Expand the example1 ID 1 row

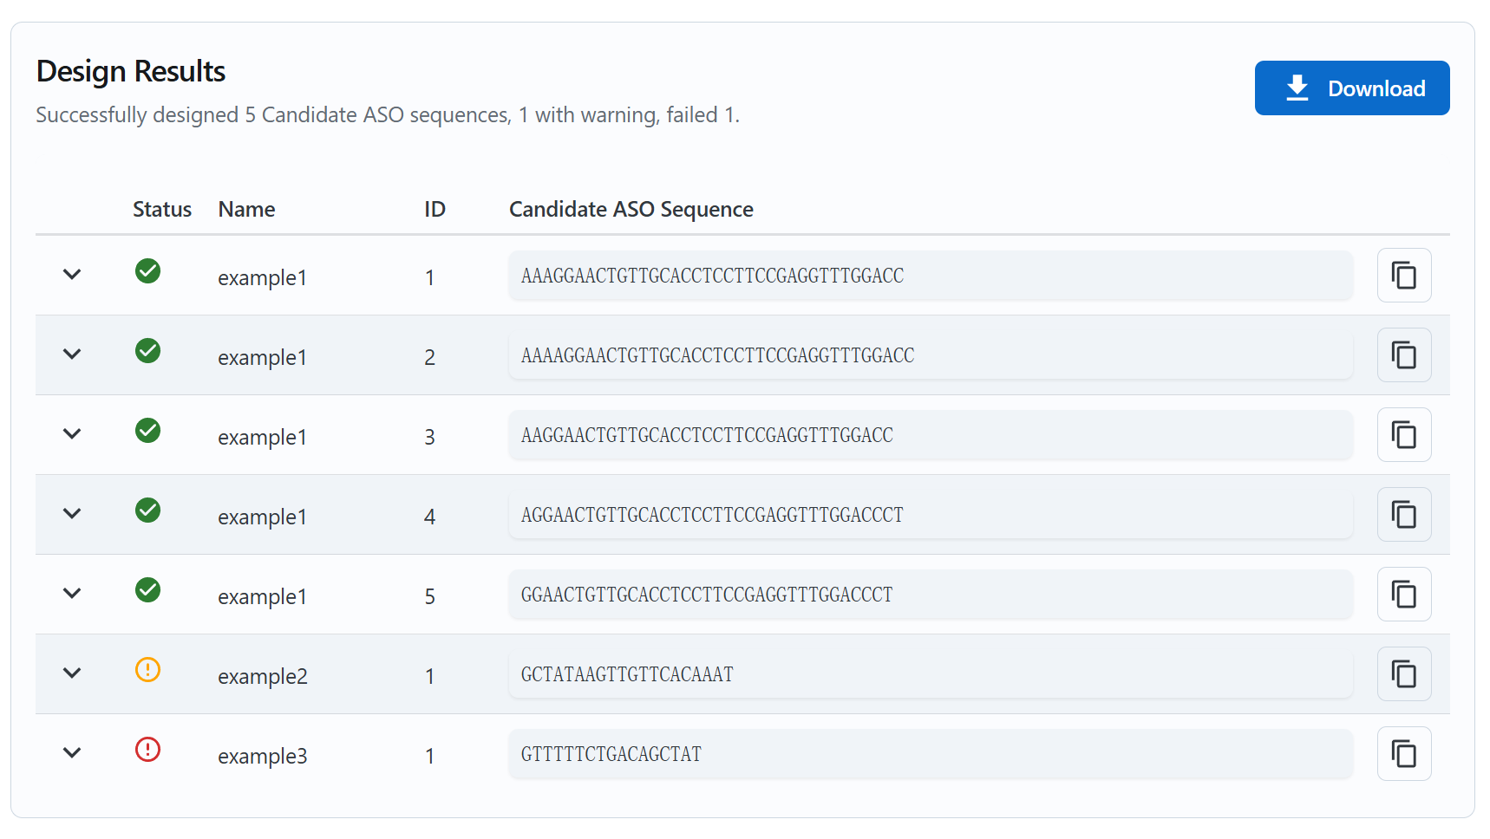click(x=72, y=275)
